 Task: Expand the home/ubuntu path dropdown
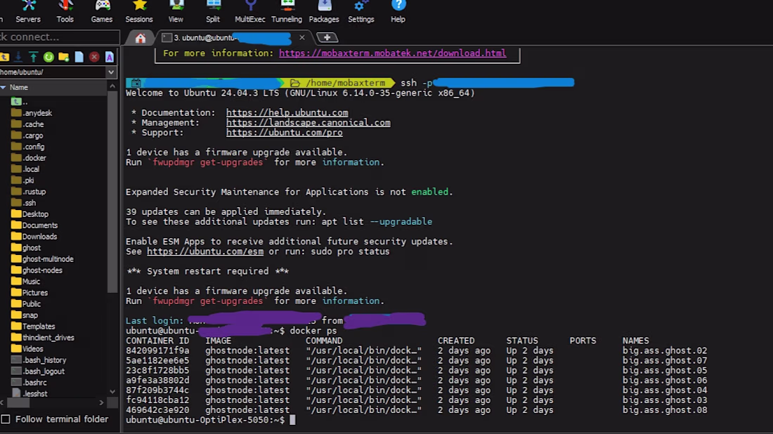(111, 72)
